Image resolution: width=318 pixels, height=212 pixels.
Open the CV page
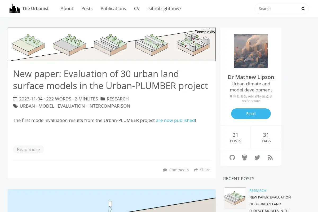137,8
